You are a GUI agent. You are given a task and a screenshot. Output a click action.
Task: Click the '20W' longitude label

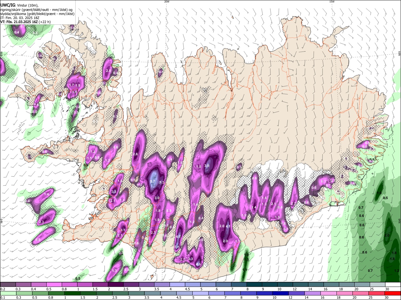click(167, 2)
